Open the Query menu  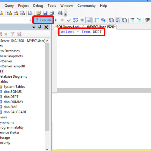pyautogui.click(x=9, y=6)
